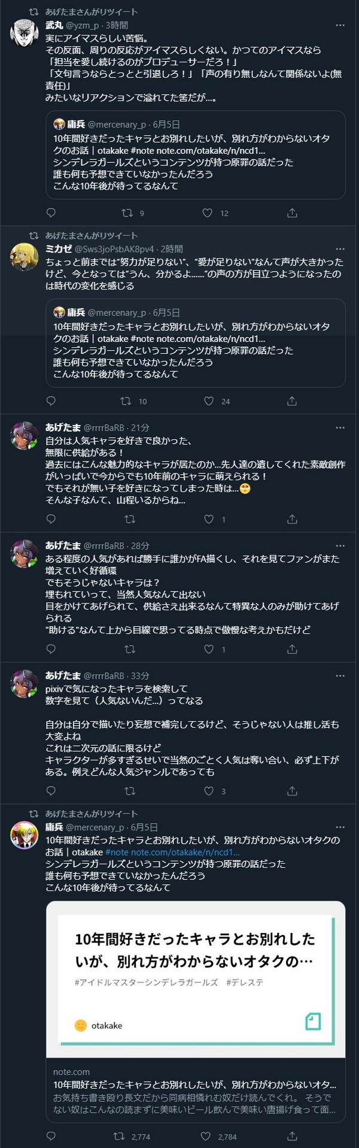The width and height of the screenshot is (359, 1148).
Task: Open the more options menu on 武丸's tweet
Action: (x=341, y=25)
